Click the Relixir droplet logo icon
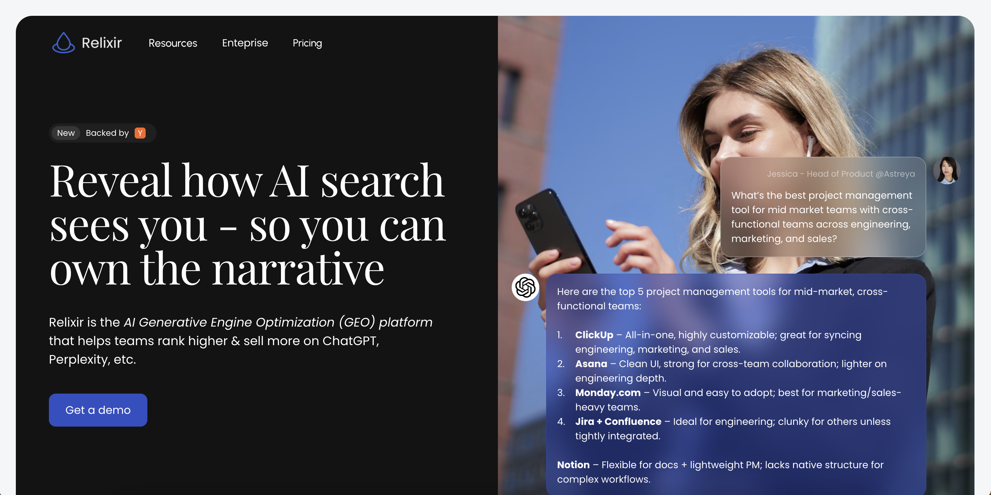The image size is (991, 495). click(63, 43)
